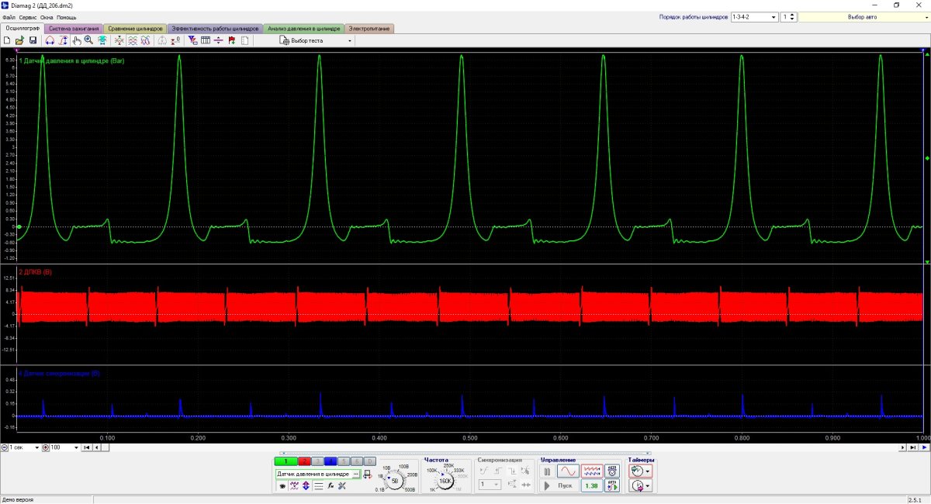Image resolution: width=931 pixels, height=504 pixels.
Task: Select the hand pan tool
Action: [77, 40]
